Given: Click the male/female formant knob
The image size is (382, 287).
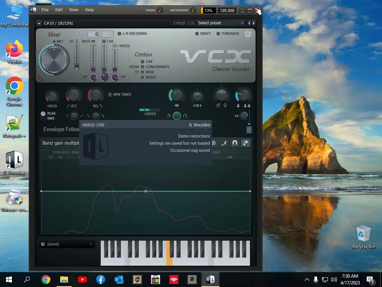Looking at the screenshot, I should coord(221,95).
